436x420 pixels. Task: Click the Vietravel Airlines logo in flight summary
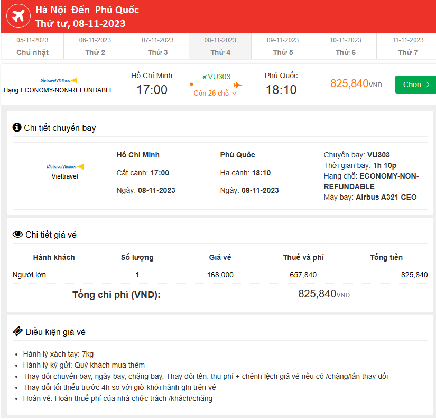(59, 80)
